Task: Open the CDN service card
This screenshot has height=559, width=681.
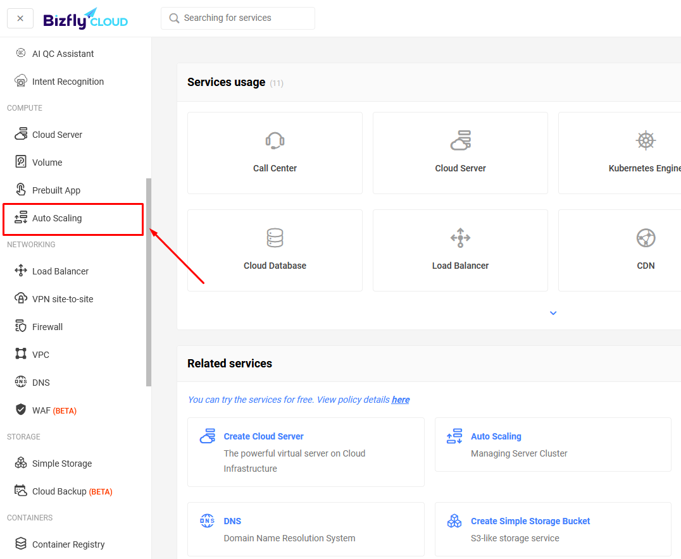Action: [x=620, y=250]
